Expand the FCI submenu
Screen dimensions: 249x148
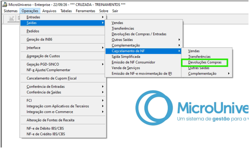pos(63,100)
